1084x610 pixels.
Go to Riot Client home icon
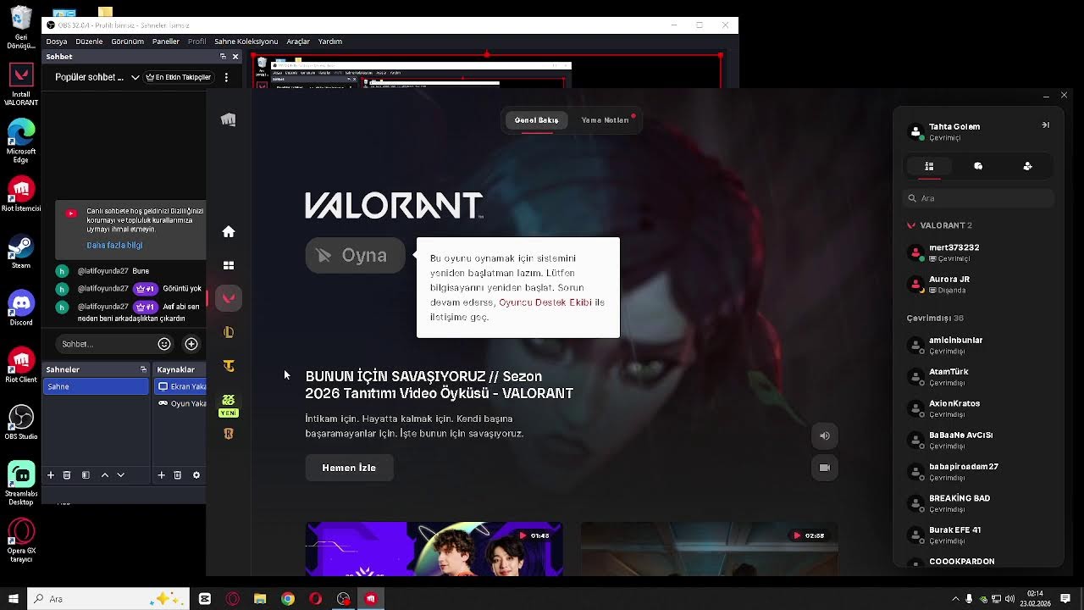228,231
